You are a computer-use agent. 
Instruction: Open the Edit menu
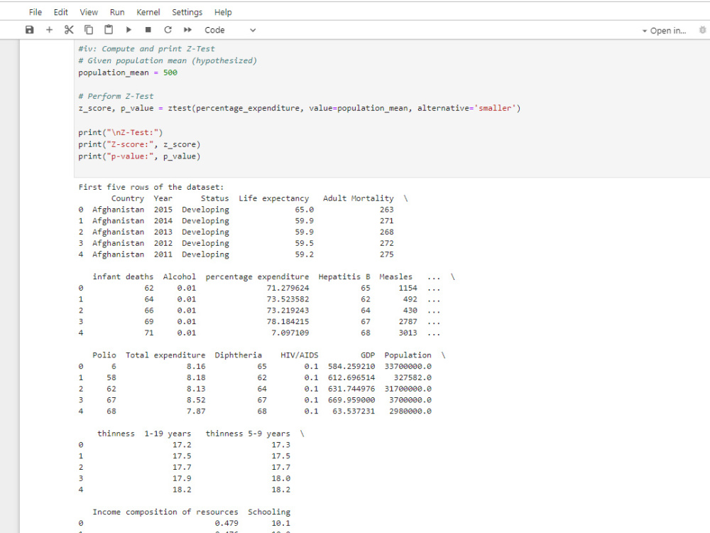60,11
